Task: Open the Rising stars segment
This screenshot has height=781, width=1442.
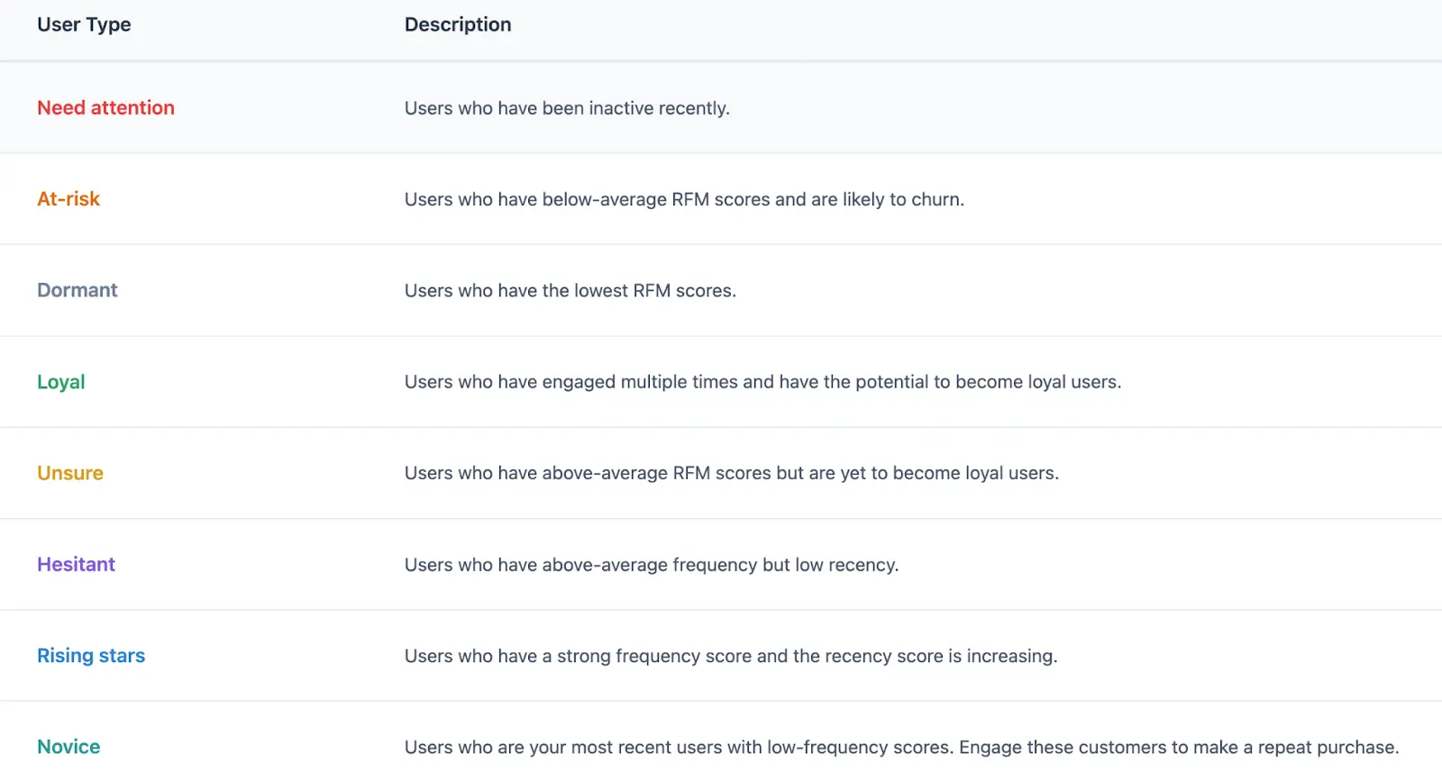Action: (x=91, y=656)
